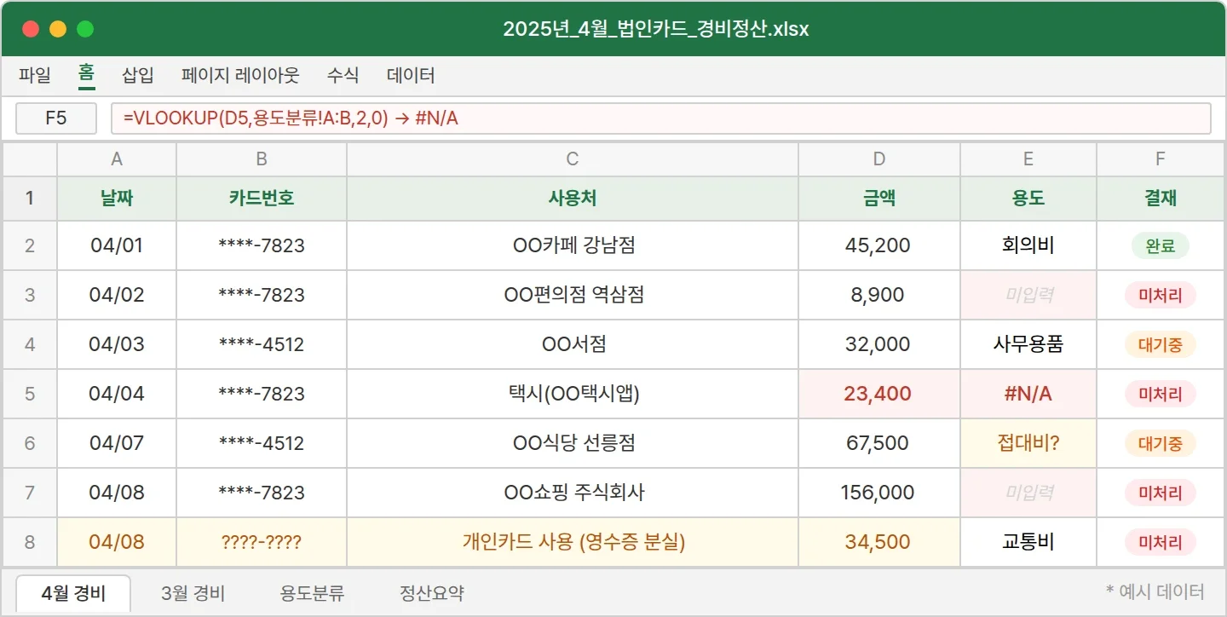Select the #N/A error cell
Viewport: 1227px width, 617px height.
pyautogui.click(x=1028, y=394)
